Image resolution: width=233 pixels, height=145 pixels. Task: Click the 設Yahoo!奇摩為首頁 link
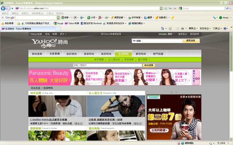[111, 34]
